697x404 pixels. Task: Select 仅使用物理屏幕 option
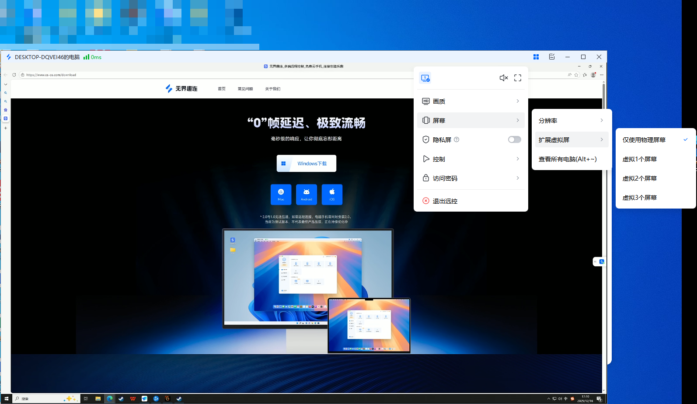tap(655, 140)
